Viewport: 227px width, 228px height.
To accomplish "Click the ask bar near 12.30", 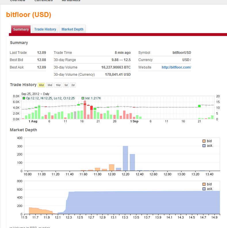I will 132,162.
